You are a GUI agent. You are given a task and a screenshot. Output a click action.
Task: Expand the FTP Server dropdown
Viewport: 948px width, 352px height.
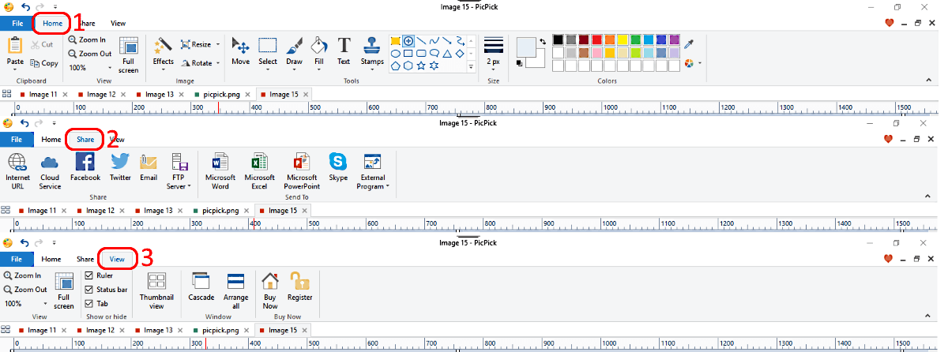(x=177, y=171)
